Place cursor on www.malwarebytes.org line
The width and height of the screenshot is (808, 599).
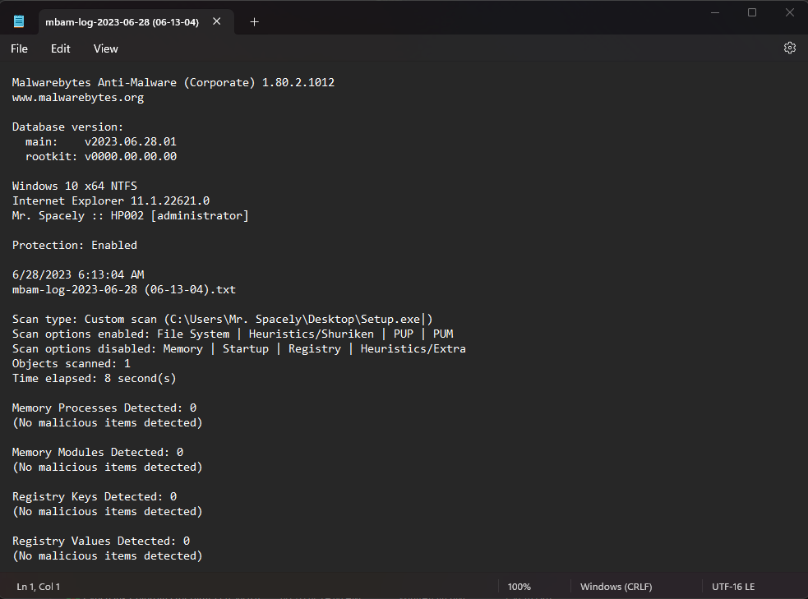(x=78, y=97)
